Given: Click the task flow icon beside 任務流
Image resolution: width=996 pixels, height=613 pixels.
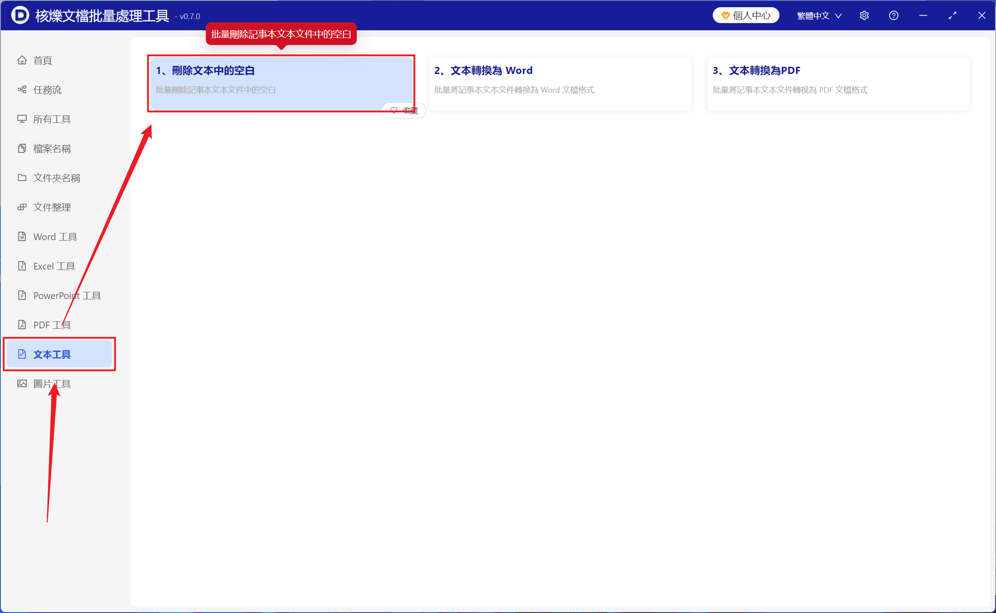Looking at the screenshot, I should (x=22, y=90).
